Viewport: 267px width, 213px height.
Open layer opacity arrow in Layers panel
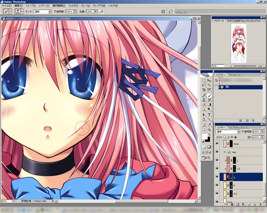(262, 132)
